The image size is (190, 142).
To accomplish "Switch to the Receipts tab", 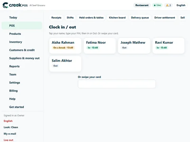I will 56,18.
